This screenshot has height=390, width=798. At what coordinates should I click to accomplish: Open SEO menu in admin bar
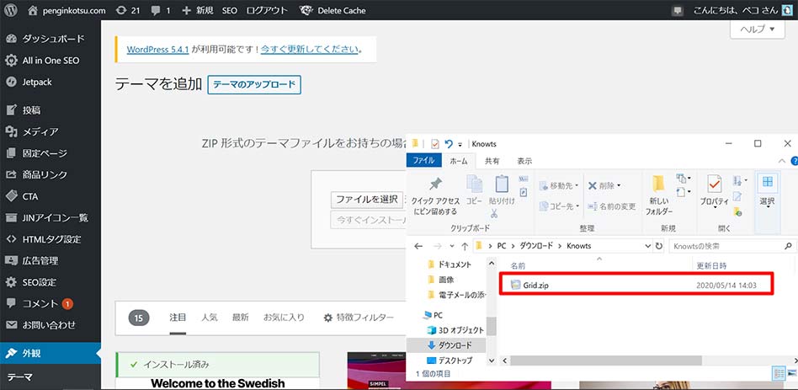click(230, 10)
